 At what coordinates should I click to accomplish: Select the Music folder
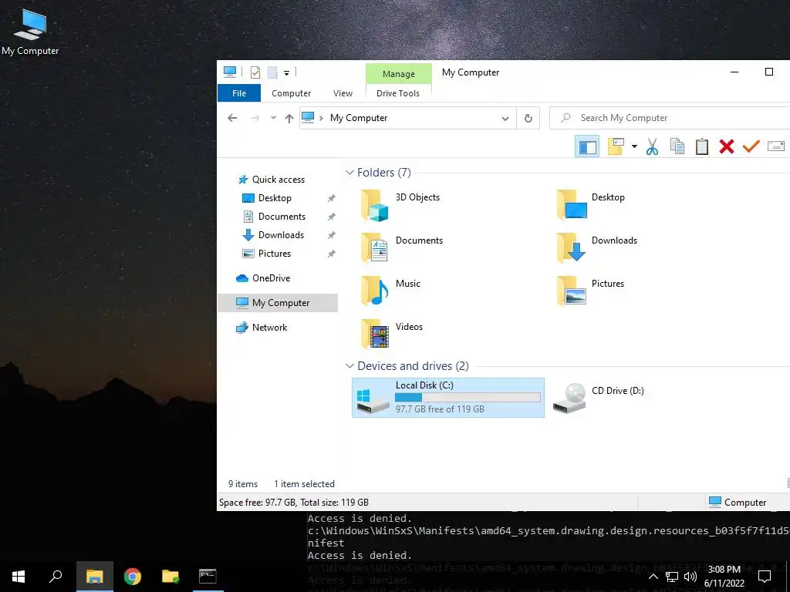(390, 291)
